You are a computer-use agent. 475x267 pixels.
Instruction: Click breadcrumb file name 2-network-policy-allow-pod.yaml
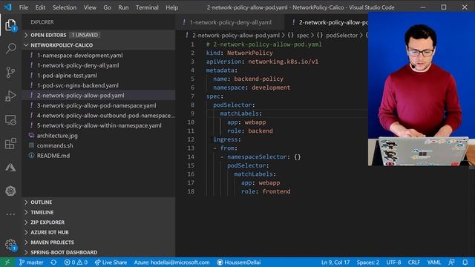pyautogui.click(x=236, y=36)
